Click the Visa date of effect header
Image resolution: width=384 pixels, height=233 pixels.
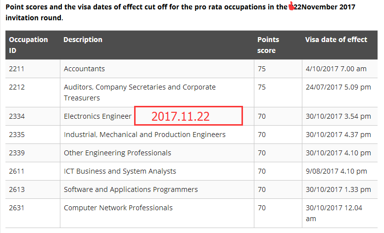(336, 40)
